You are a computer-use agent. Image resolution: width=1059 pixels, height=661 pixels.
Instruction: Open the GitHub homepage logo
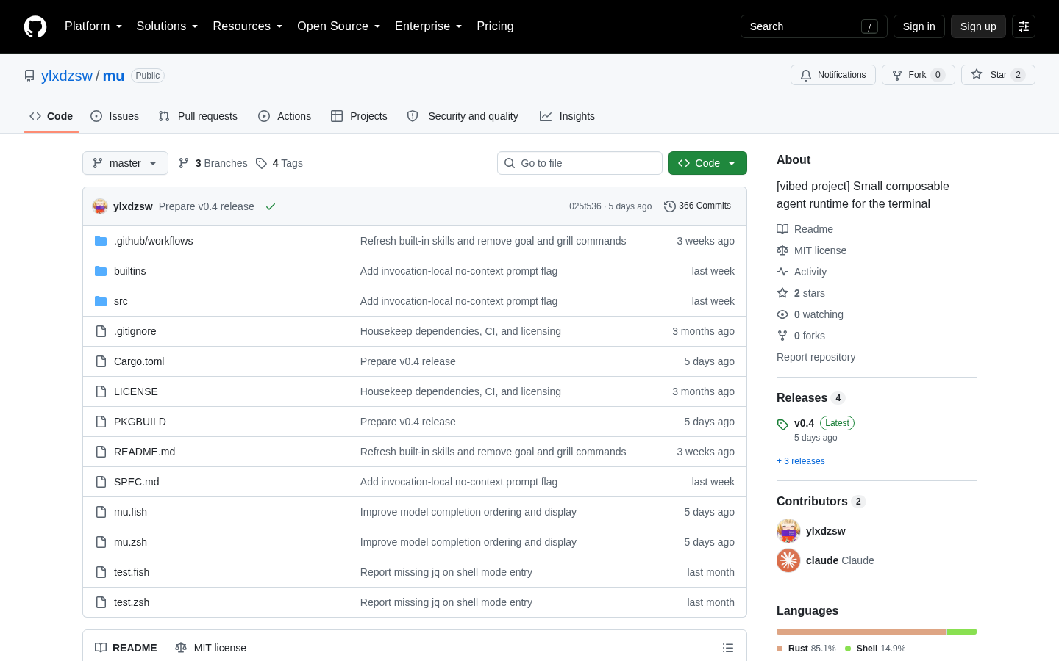point(35,26)
